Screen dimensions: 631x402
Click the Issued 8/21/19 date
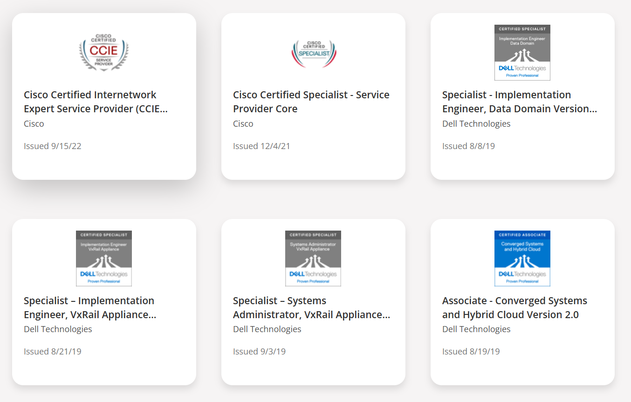coord(53,352)
